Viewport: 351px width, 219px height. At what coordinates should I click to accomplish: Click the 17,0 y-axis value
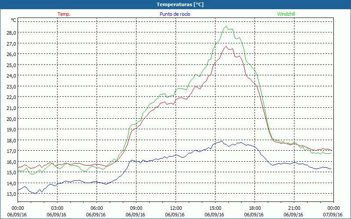(x=11, y=151)
